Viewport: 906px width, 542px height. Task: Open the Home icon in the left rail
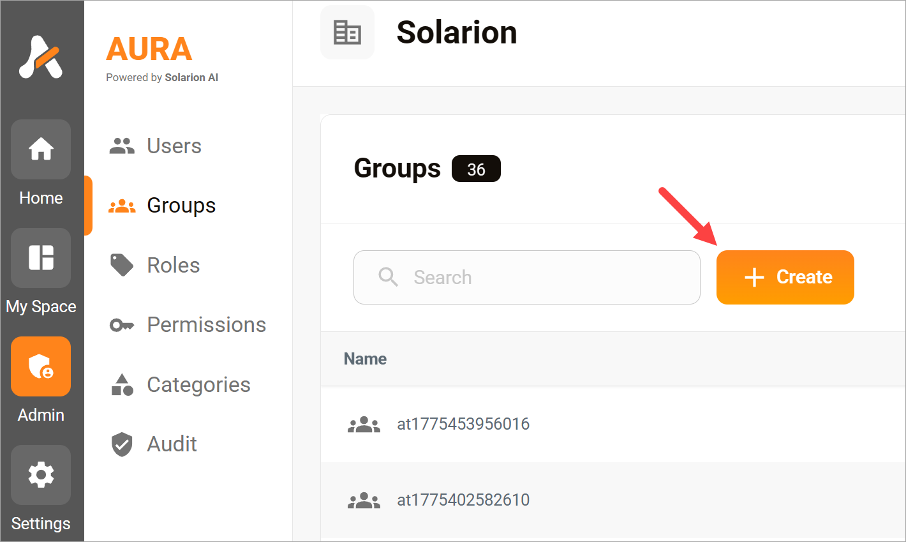coord(41,149)
